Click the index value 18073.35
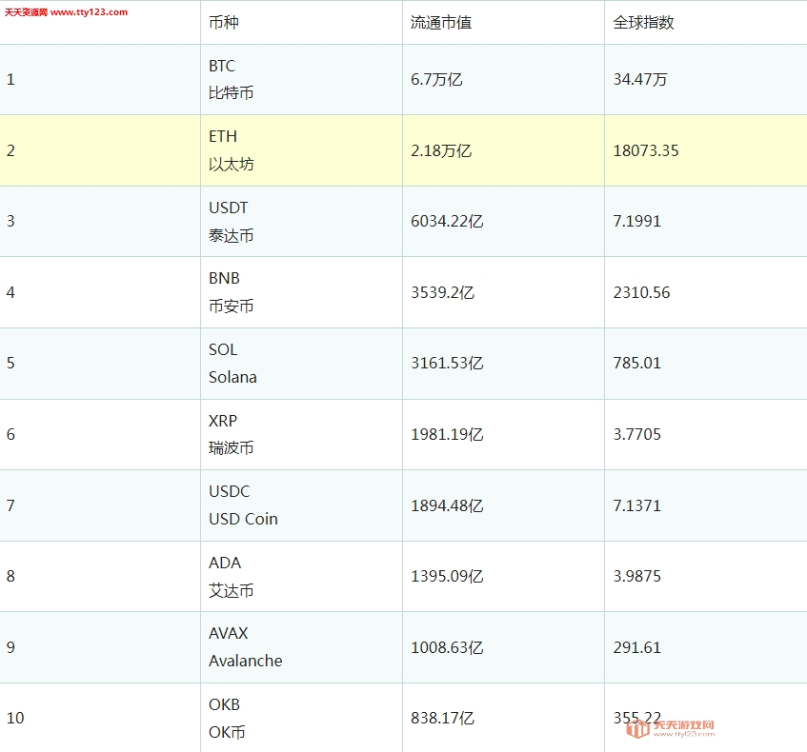807x752 pixels. click(646, 150)
